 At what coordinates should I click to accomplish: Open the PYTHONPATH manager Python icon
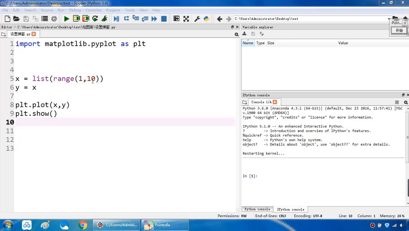[206, 19]
